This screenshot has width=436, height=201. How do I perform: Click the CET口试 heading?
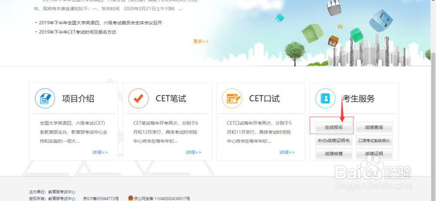click(265, 99)
